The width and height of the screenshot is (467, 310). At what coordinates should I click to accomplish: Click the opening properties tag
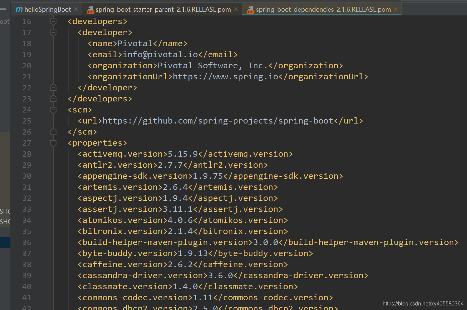click(x=97, y=143)
